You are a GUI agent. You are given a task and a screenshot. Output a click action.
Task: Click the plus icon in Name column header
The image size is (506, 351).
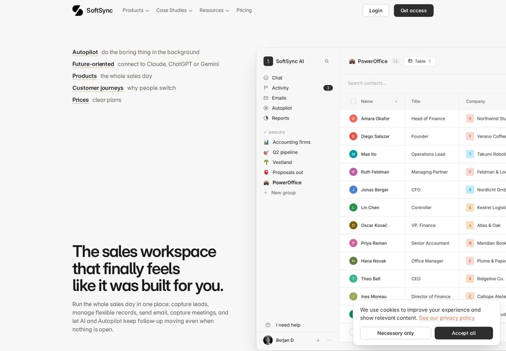(x=396, y=101)
